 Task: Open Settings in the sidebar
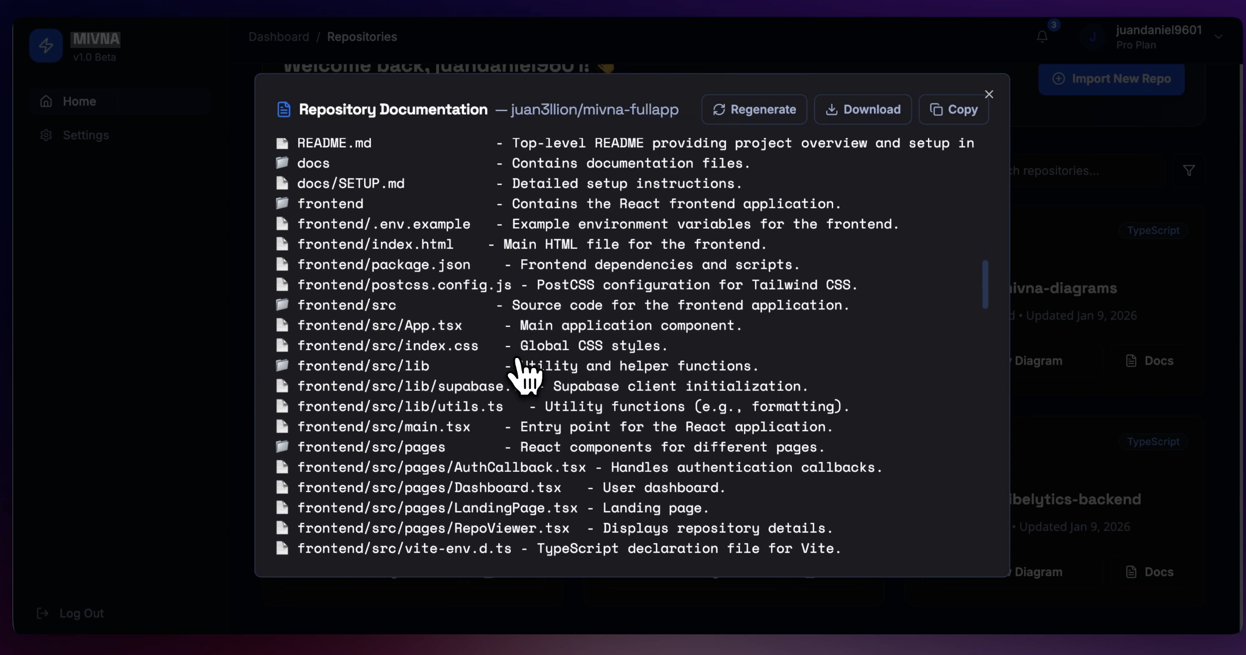pyautogui.click(x=85, y=135)
